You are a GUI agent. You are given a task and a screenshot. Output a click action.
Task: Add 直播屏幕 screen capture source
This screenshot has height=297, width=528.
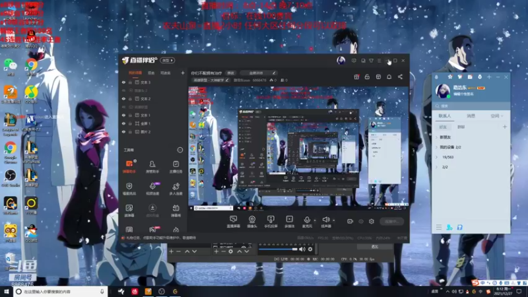(234, 222)
